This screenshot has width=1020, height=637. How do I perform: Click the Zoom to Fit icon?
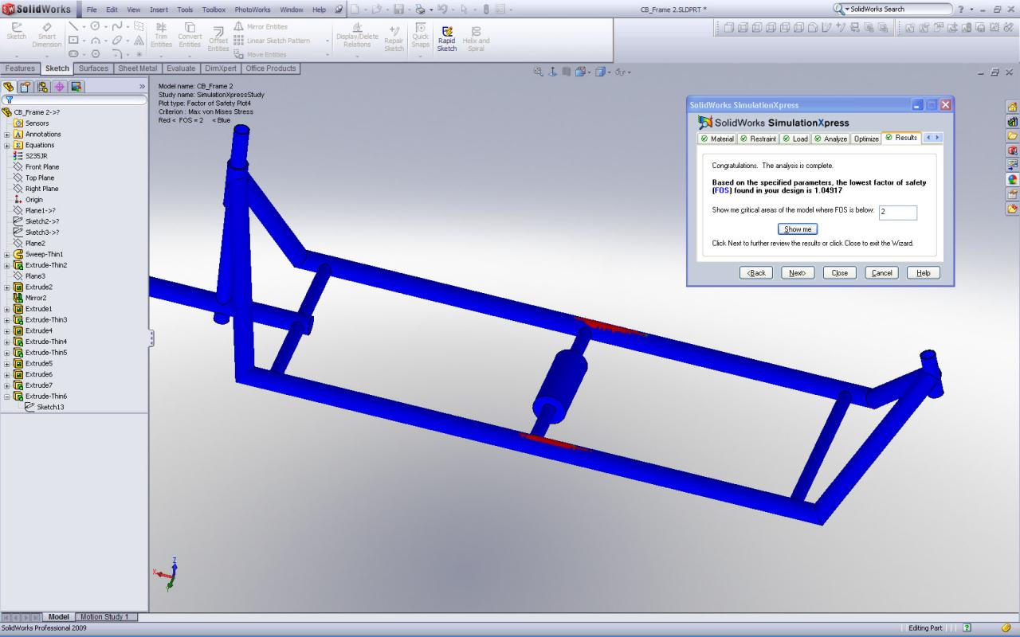click(x=539, y=72)
